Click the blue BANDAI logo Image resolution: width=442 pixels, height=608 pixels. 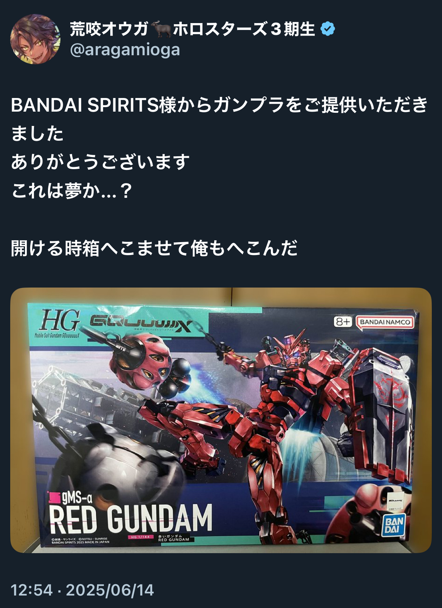(x=394, y=525)
